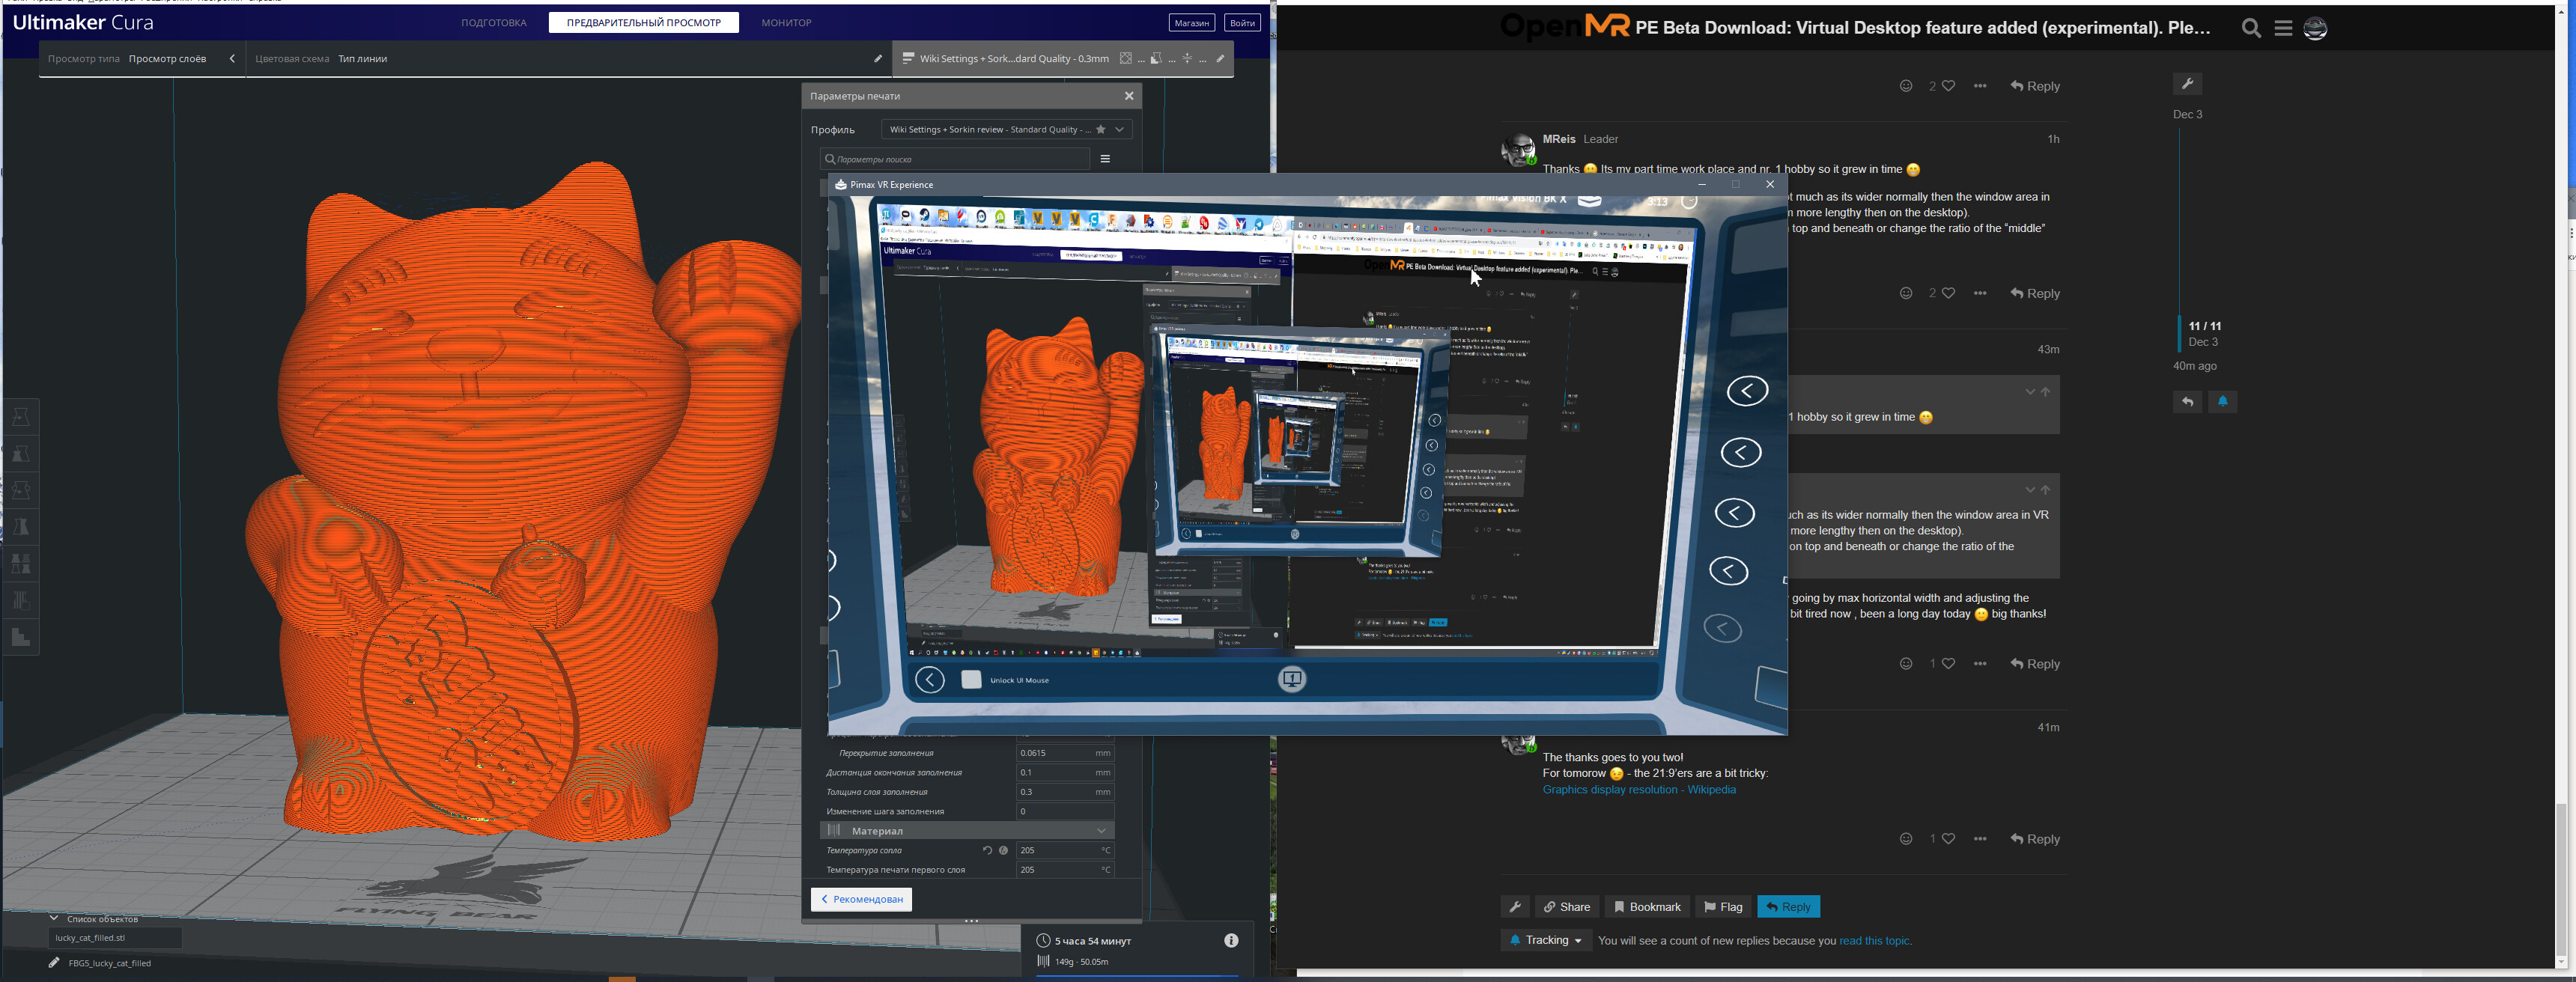The height and width of the screenshot is (982, 2576).
Task: Edit the Температура сопла value field
Action: (x=1065, y=850)
